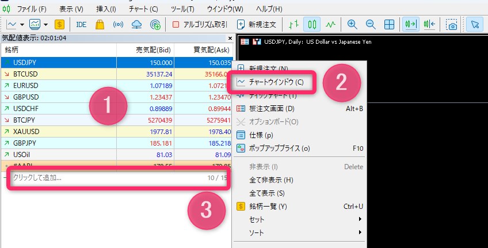The height and width of the screenshot is (248, 488).
Task: Click the radar plus icon in the toolbar
Action: [x=155, y=24]
